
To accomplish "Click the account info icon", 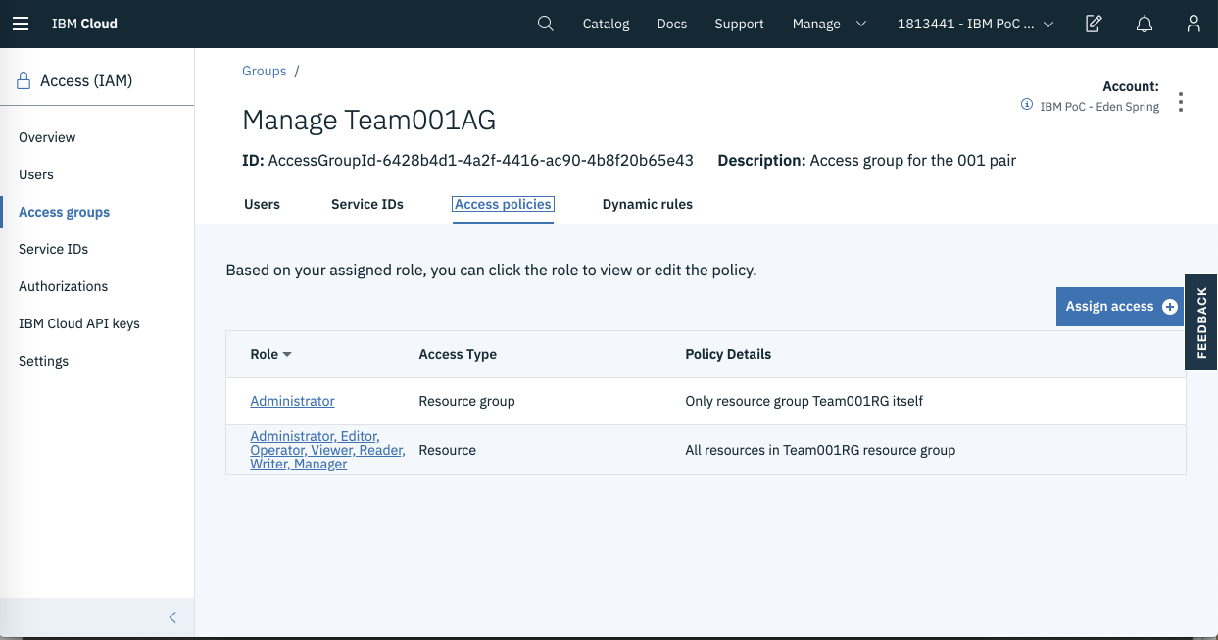I will pyautogui.click(x=1027, y=104).
